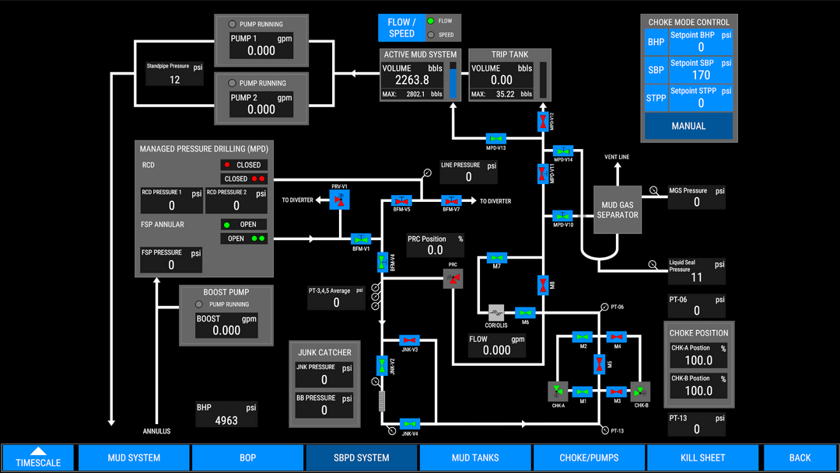Switch to the MUD TANKS tab
The width and height of the screenshot is (840, 473).
pos(474,457)
